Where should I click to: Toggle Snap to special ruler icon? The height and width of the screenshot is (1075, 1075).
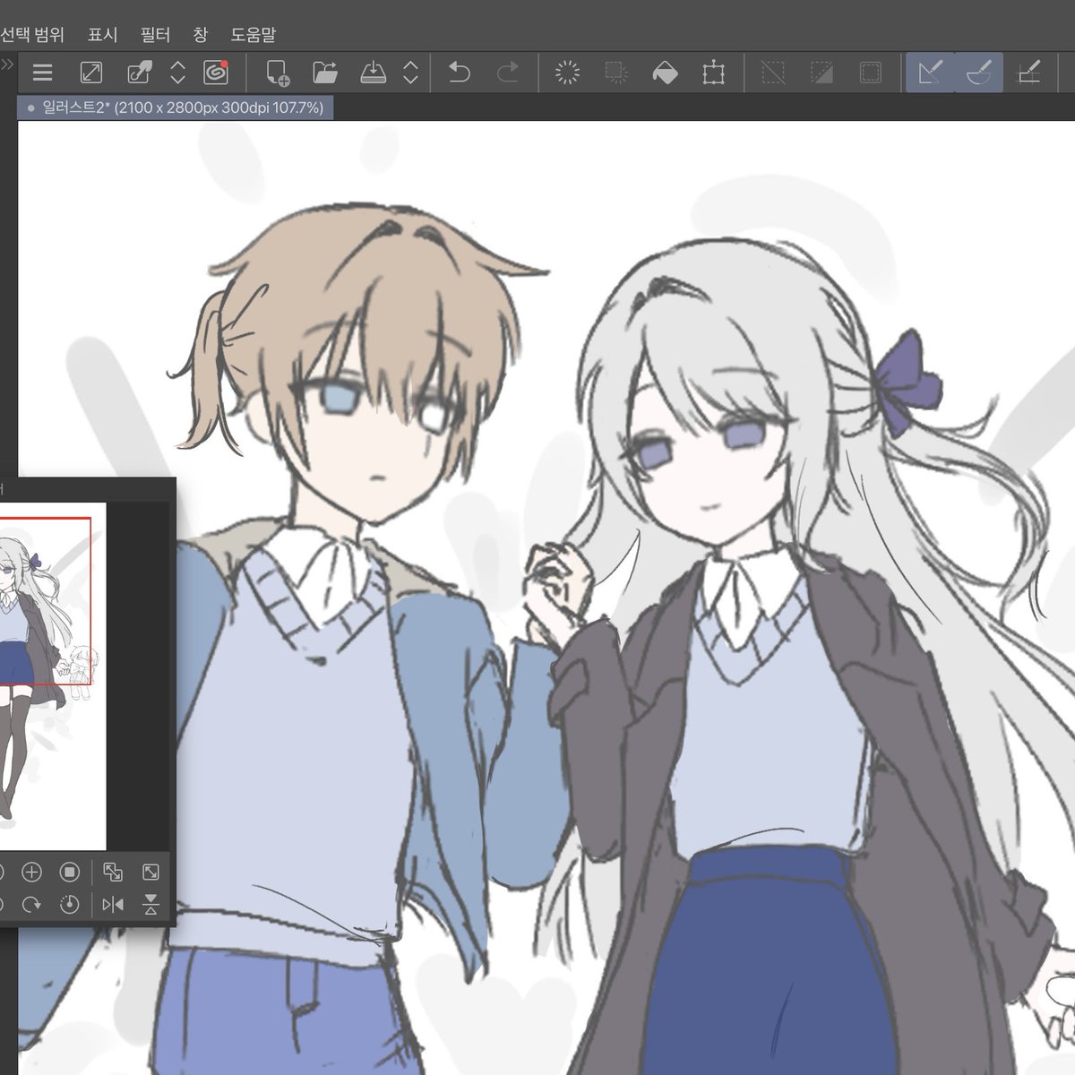pos(978,73)
